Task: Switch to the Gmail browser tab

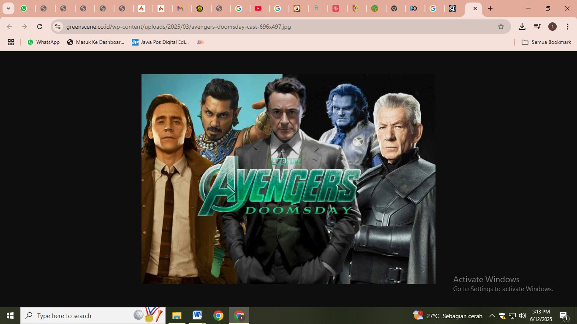Action: (180, 8)
